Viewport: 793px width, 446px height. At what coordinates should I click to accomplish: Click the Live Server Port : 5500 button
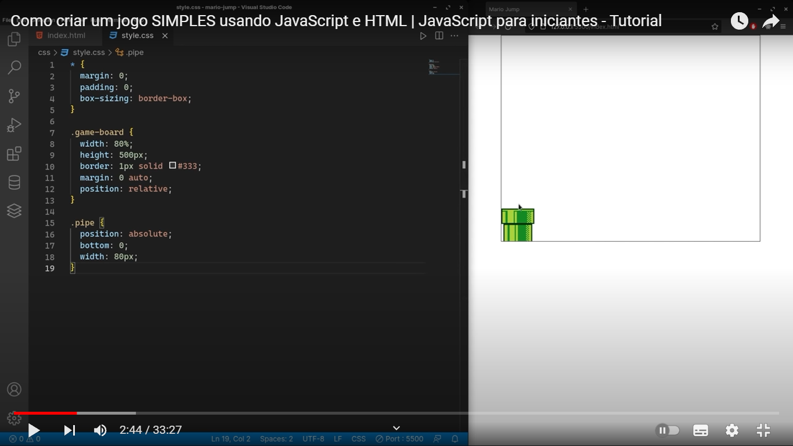[x=399, y=439]
